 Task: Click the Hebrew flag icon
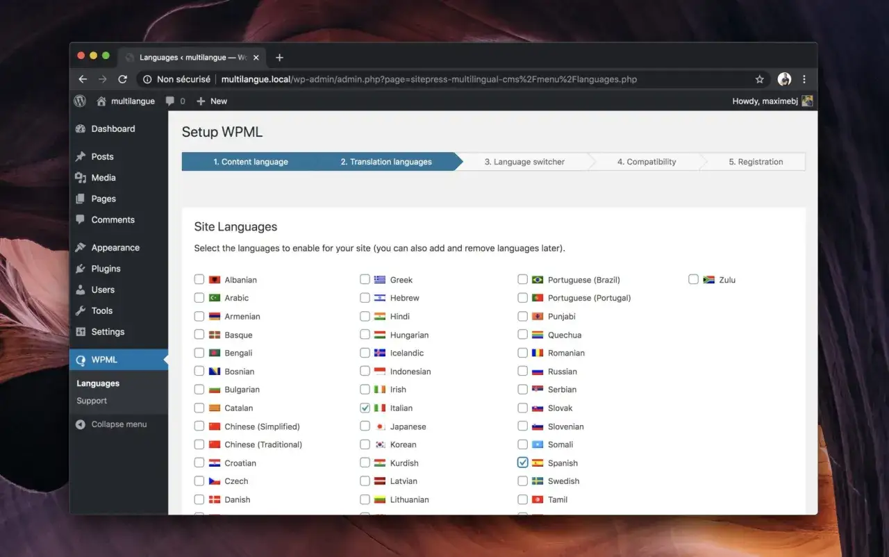(x=380, y=298)
